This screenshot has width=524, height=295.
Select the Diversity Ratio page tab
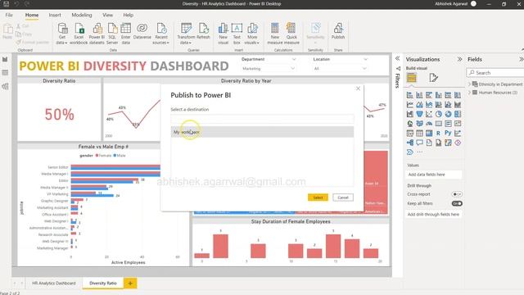(x=103, y=283)
